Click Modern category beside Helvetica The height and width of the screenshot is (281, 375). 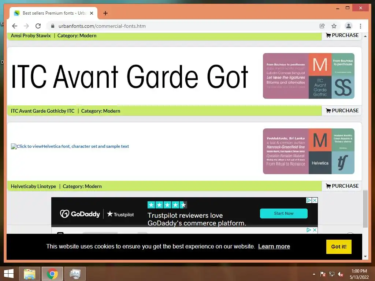pos(93,186)
